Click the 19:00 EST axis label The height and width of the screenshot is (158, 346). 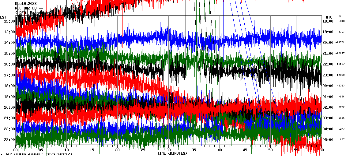[9, 97]
